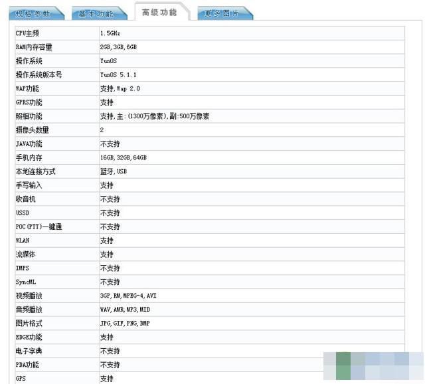Click the 2GB, 3GB, 6GB memory value
Image resolution: width=425 pixels, height=384 pixels.
pos(119,47)
